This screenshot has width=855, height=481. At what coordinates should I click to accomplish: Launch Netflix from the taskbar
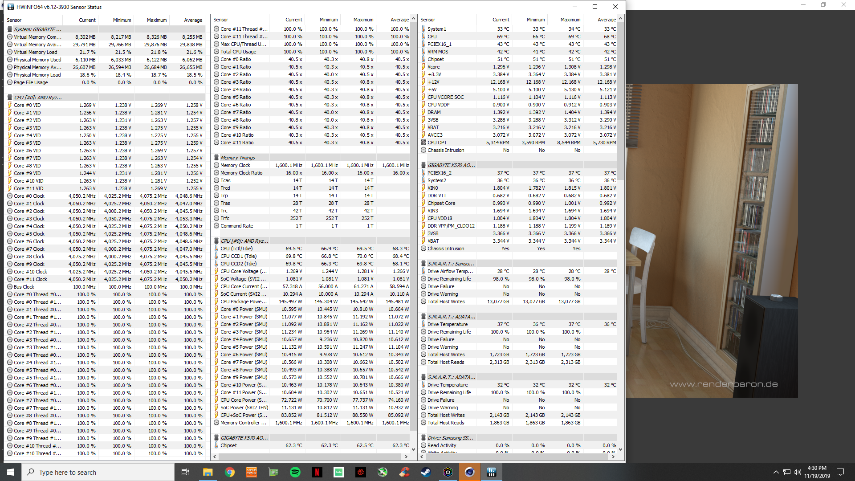point(317,472)
